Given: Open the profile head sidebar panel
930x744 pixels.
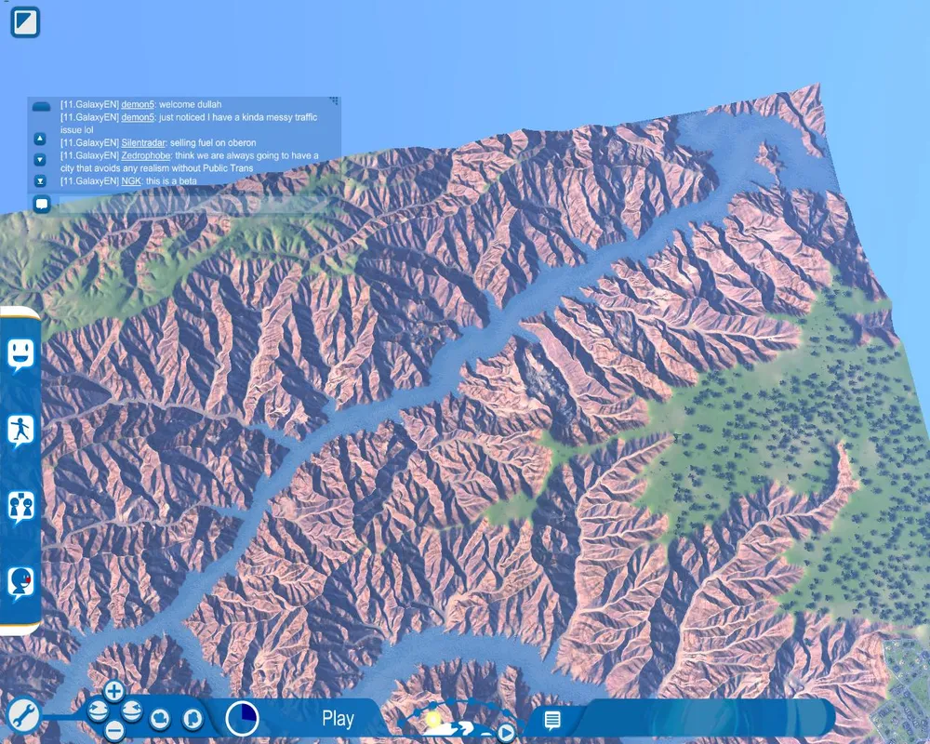Looking at the screenshot, I should point(20,584).
